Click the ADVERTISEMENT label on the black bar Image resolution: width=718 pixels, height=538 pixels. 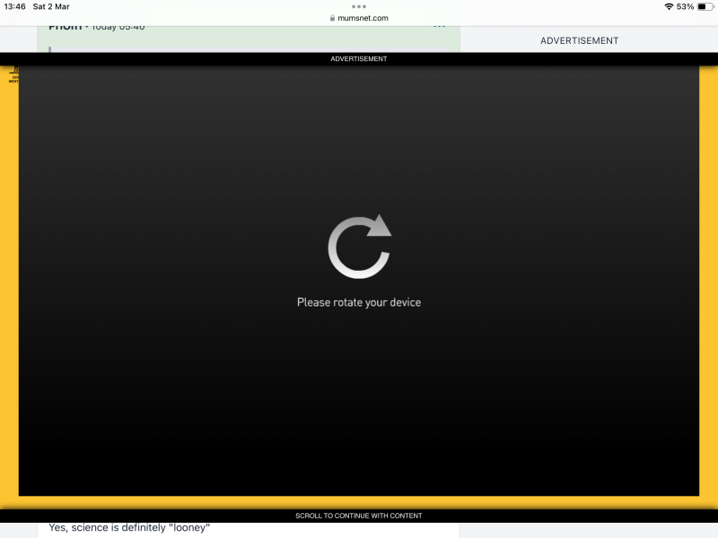[359, 58]
